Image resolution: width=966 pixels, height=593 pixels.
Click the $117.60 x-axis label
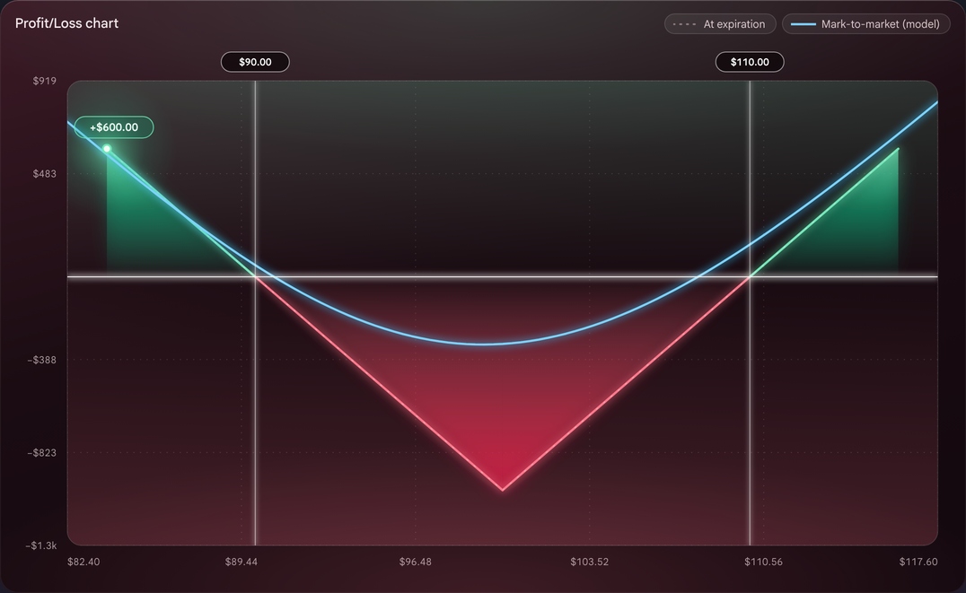tap(918, 562)
